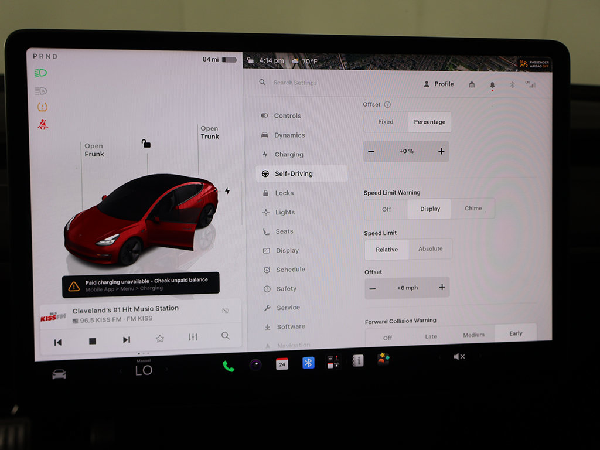600x450 pixels.
Task: Tap the seatbelt warning icon
Action: [43, 124]
